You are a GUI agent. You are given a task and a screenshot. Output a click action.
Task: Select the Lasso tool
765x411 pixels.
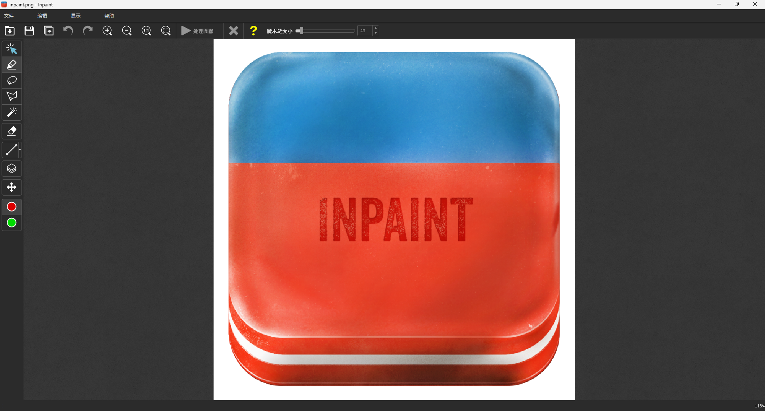pos(11,80)
